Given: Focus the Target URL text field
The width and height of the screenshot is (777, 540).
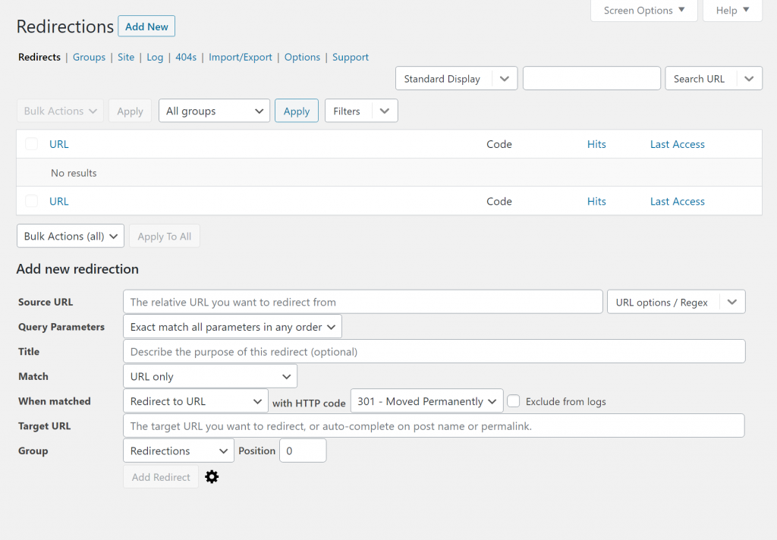Looking at the screenshot, I should tap(433, 426).
